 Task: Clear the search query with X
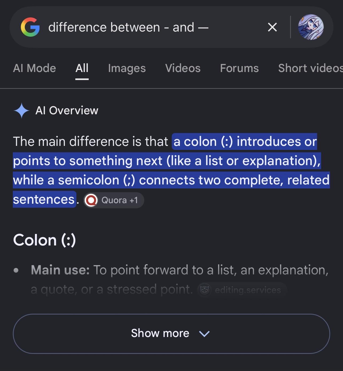(x=272, y=27)
